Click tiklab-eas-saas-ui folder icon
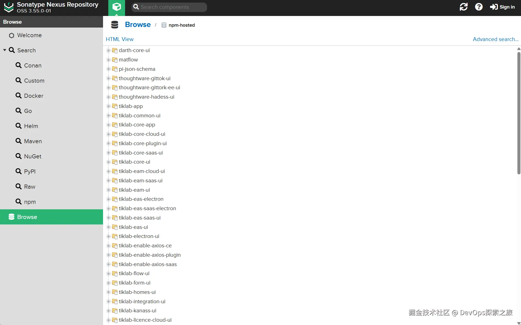 (115, 218)
